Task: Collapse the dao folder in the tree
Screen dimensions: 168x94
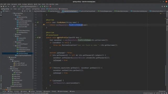Action: point(14,28)
